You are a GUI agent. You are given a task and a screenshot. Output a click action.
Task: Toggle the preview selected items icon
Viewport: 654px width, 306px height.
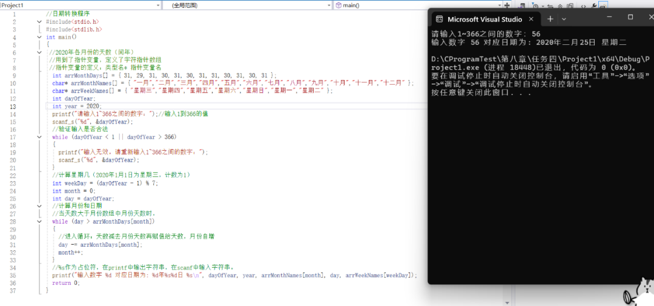pos(603,5)
